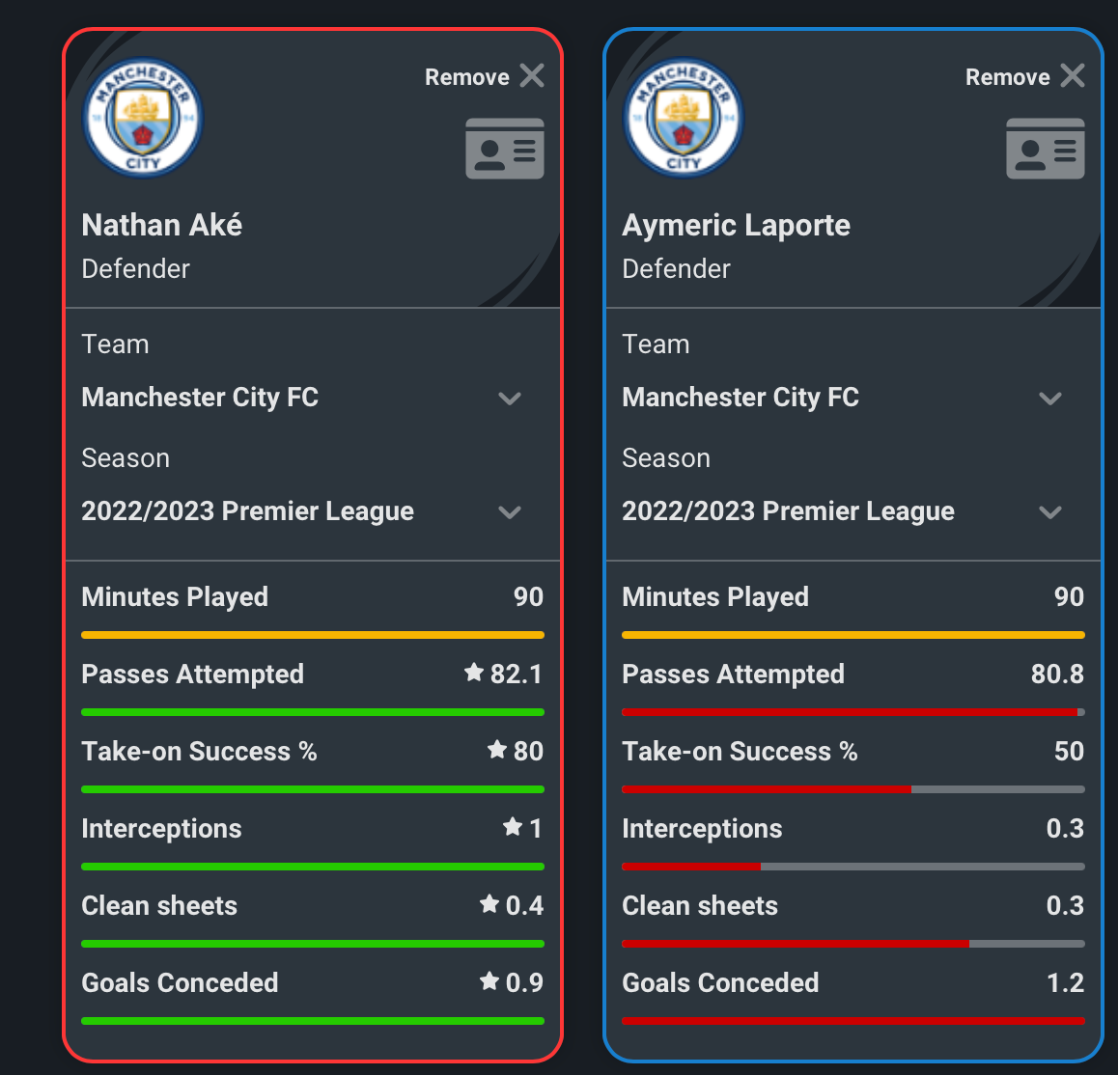Open Aymeric Laporte's player profile card icon

[1046, 149]
